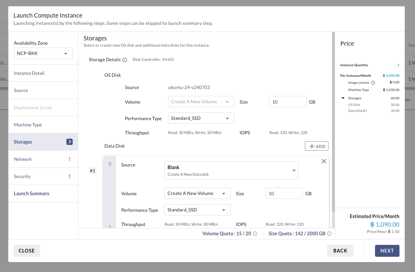
Task: Open Data Disk Volume dropdown
Action: (x=197, y=194)
